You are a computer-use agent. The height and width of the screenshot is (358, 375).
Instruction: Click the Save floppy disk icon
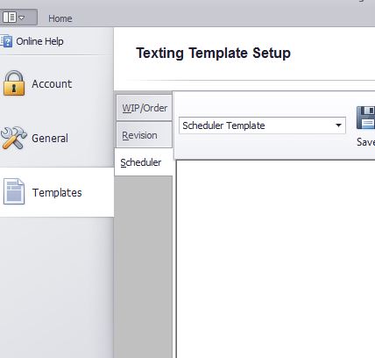[365, 118]
